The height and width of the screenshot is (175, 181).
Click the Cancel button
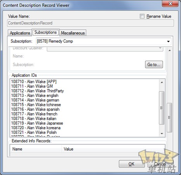[x=160, y=164]
